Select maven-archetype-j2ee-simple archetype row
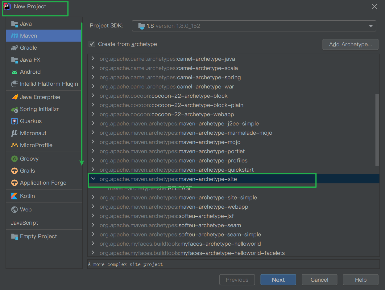 (234, 123)
